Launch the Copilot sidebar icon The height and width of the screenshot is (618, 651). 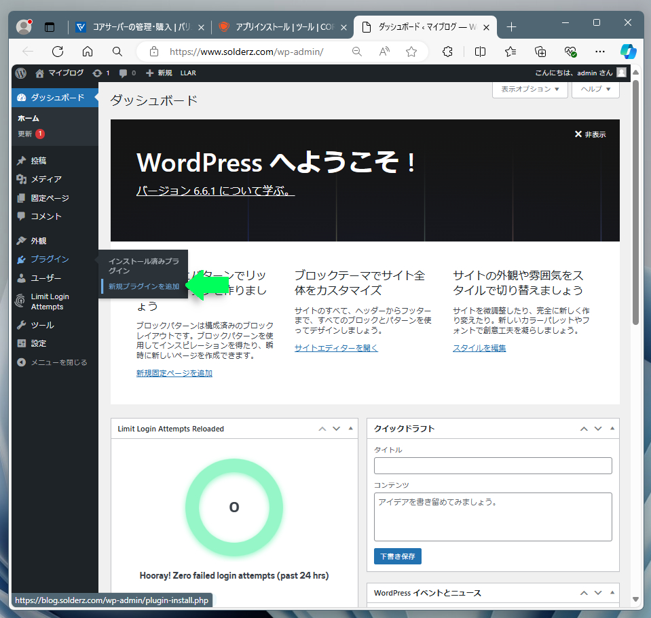coord(628,52)
